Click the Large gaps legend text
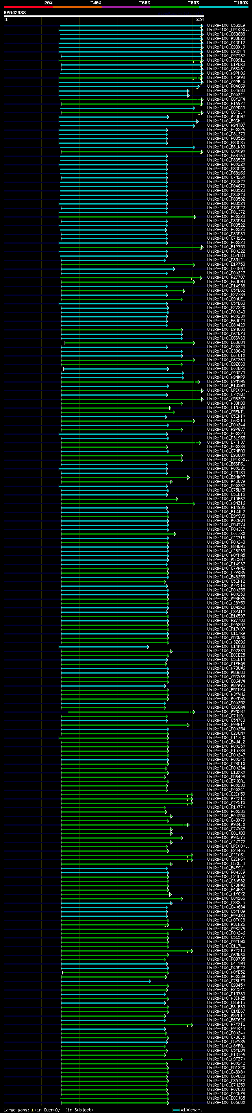Screen dimensions: 252x1113 coord(17,1109)
